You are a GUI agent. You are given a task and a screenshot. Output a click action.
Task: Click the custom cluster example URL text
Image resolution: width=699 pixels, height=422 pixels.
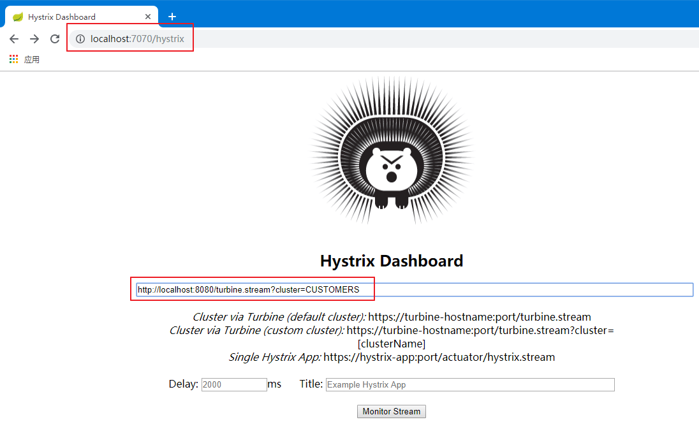click(x=480, y=330)
